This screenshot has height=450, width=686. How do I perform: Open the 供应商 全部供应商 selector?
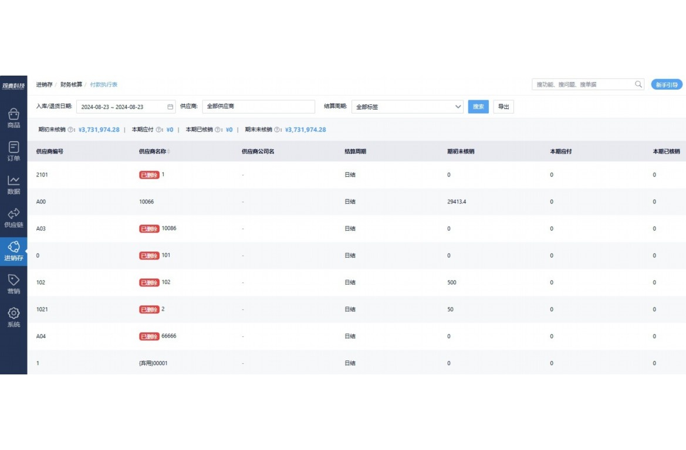(258, 107)
